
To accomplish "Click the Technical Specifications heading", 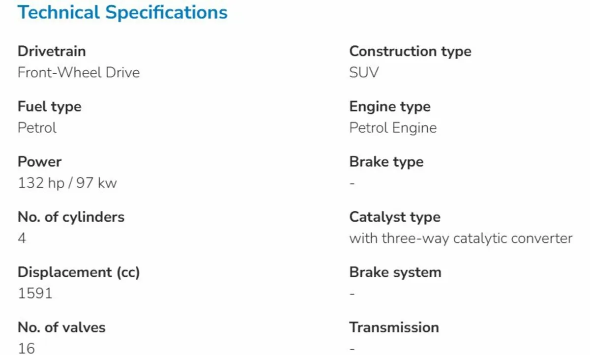I will pos(122,12).
